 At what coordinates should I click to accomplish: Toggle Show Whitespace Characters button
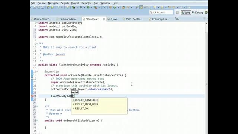pyautogui.click(x=149, y=7)
